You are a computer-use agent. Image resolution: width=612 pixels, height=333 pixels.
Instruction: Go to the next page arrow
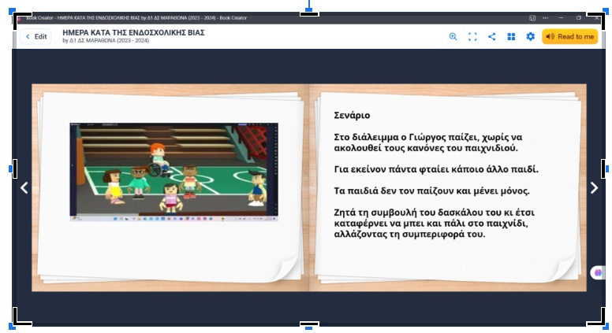tap(594, 187)
